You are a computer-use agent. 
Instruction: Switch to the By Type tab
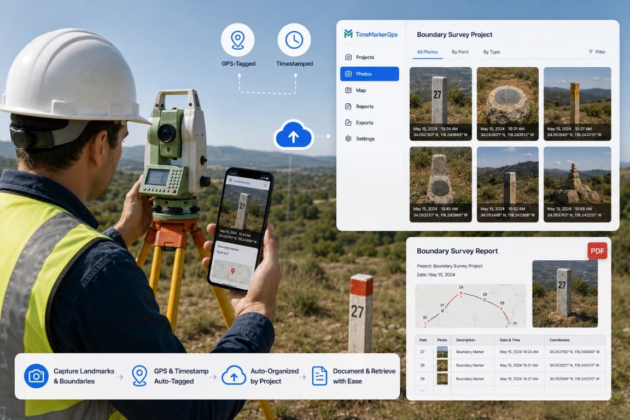click(492, 52)
